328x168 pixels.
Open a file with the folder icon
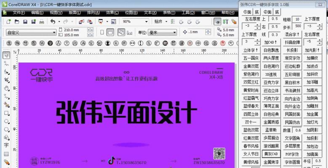pos(17,21)
